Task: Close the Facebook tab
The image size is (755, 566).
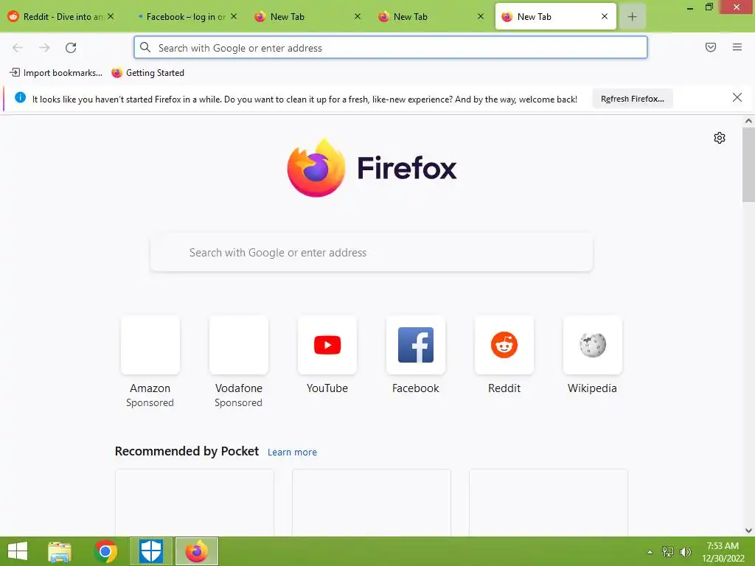Action: 234,16
